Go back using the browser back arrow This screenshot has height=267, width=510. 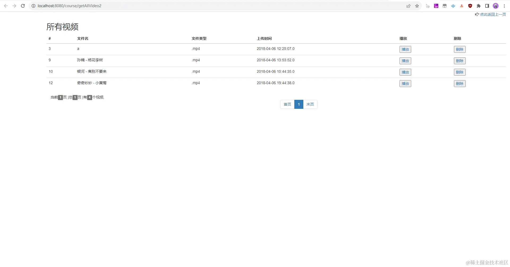tap(6, 6)
